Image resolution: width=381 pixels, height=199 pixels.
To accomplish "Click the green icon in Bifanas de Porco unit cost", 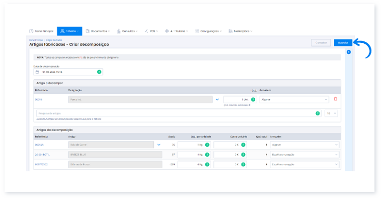I will (243, 164).
